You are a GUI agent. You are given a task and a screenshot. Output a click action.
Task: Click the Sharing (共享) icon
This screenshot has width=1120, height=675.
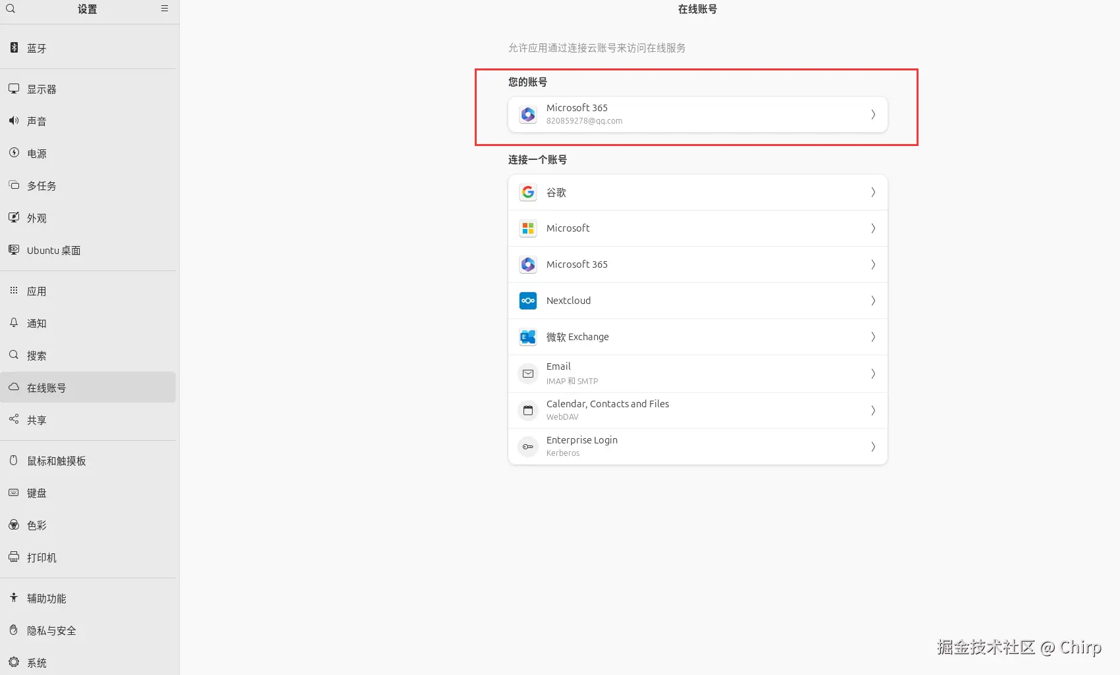[14, 419]
